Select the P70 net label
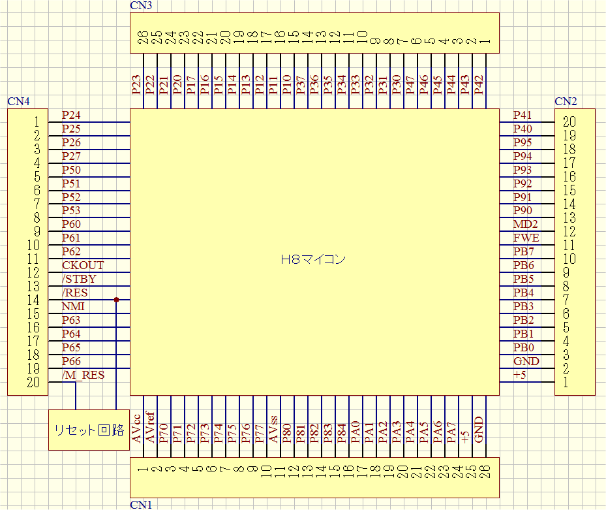This screenshot has height=510, width=606. (164, 434)
